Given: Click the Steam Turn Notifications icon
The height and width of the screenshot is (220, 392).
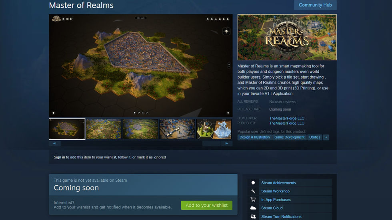Looking at the screenshot, I should pyautogui.click(x=253, y=216).
